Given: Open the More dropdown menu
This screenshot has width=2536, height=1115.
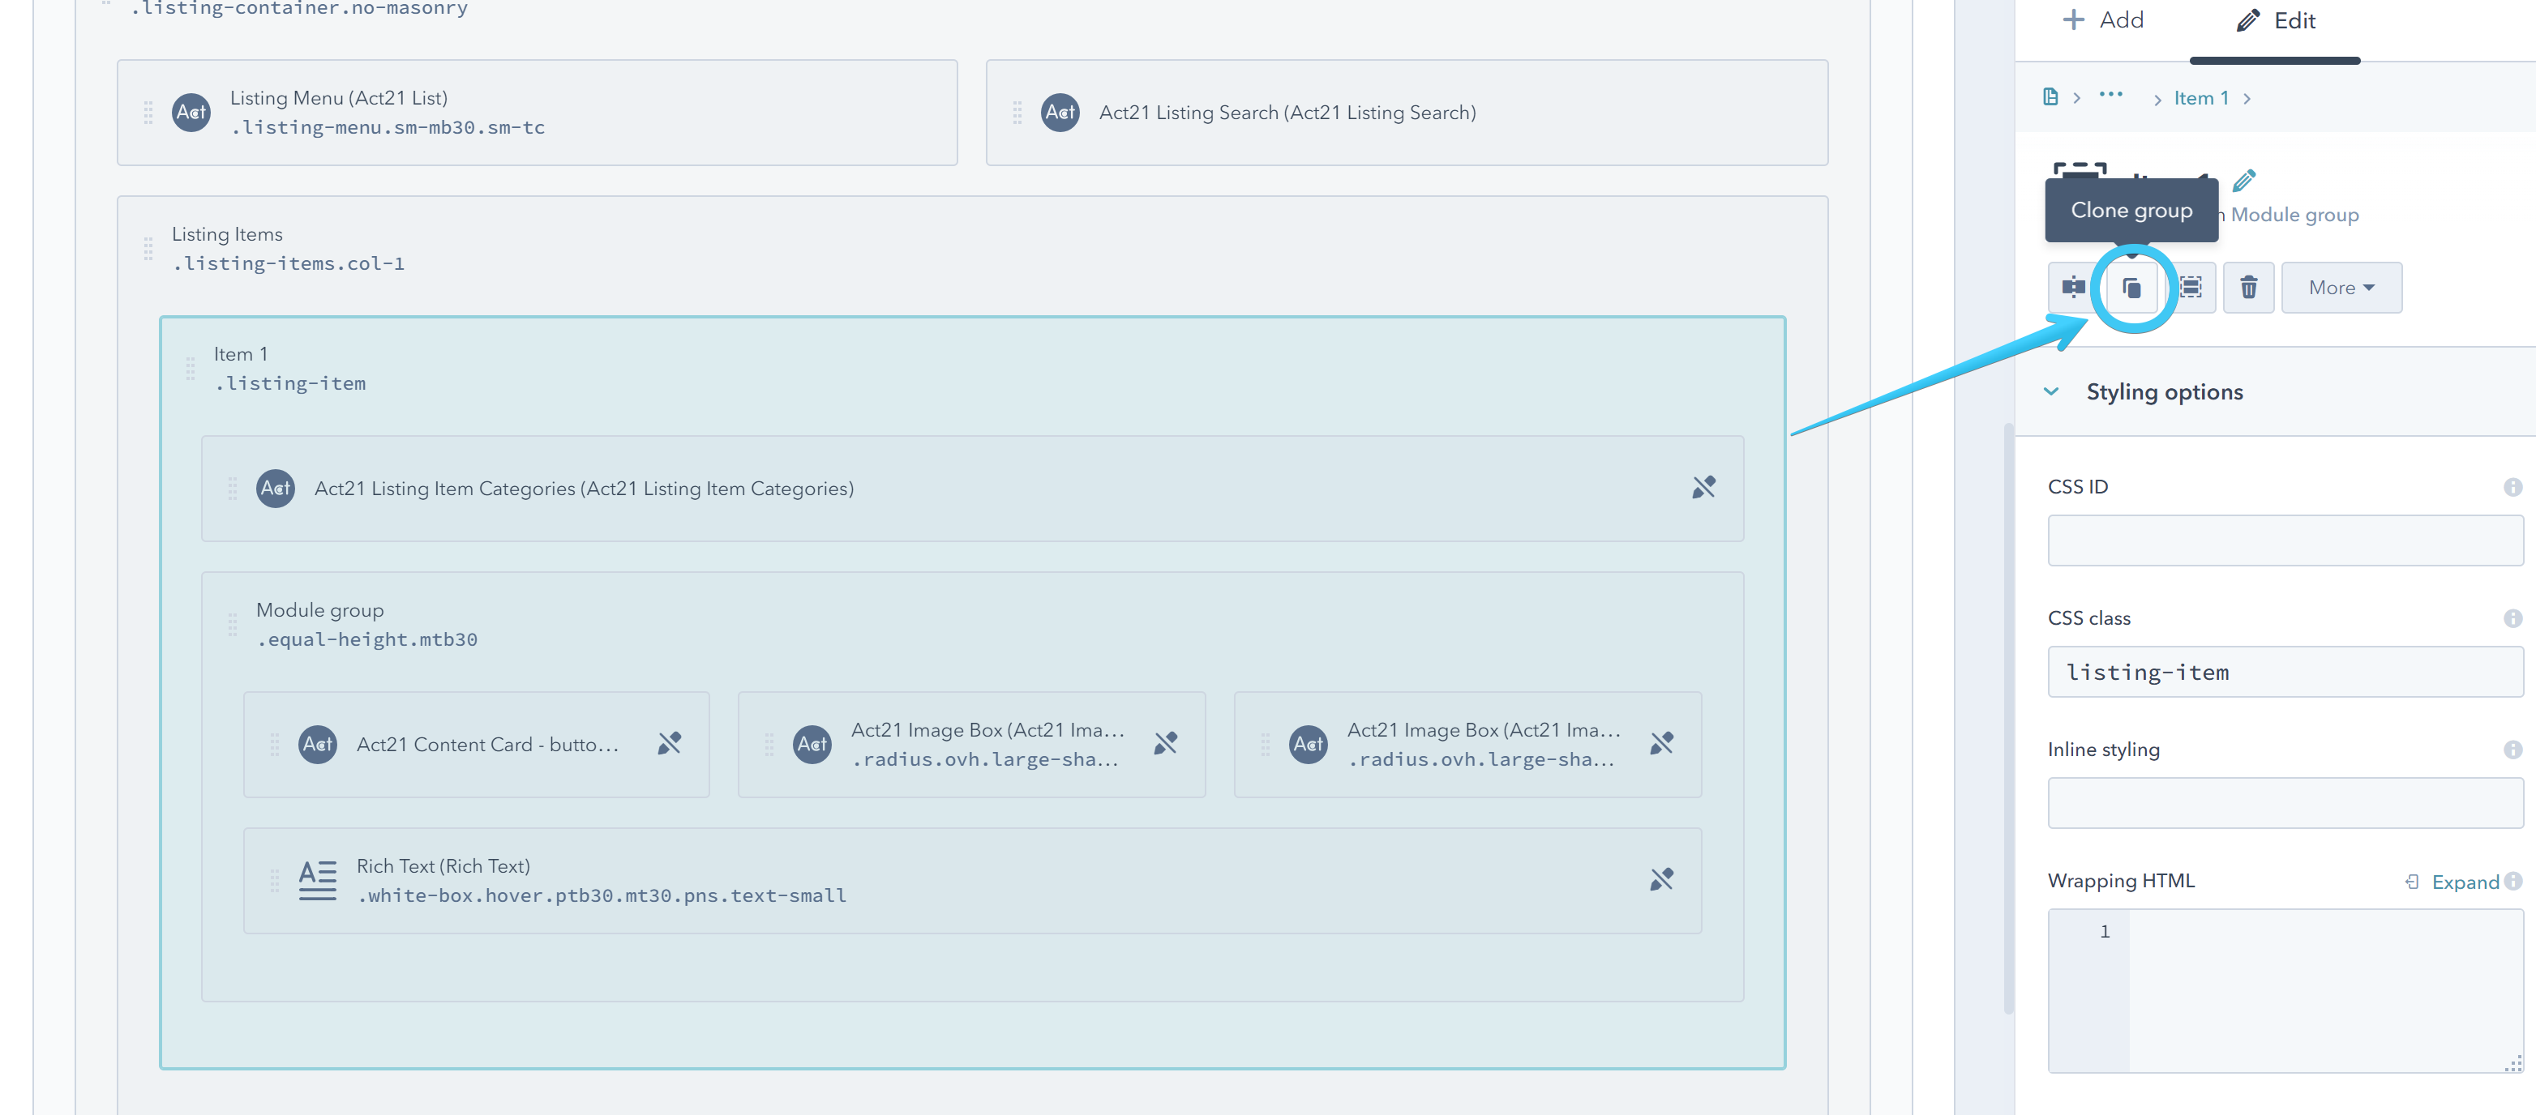Looking at the screenshot, I should [x=2340, y=288].
